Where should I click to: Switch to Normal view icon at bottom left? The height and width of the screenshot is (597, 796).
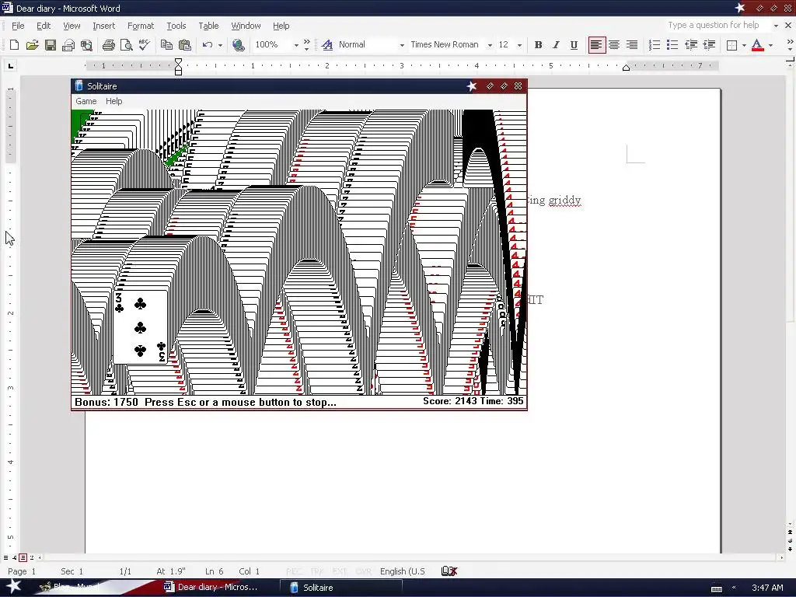tap(6, 557)
